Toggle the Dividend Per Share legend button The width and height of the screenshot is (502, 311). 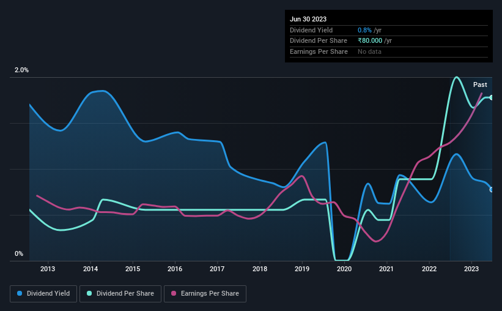pos(120,294)
